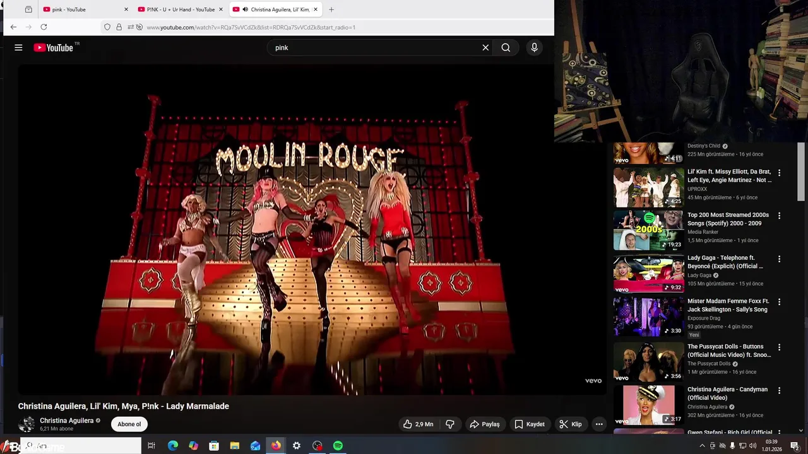
Task: Open Spotify from the taskbar
Action: point(338,446)
